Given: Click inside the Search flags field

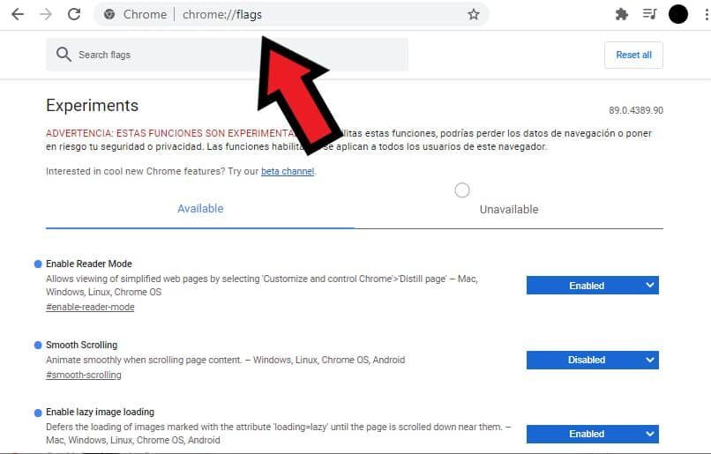Looking at the screenshot, I should point(227,55).
